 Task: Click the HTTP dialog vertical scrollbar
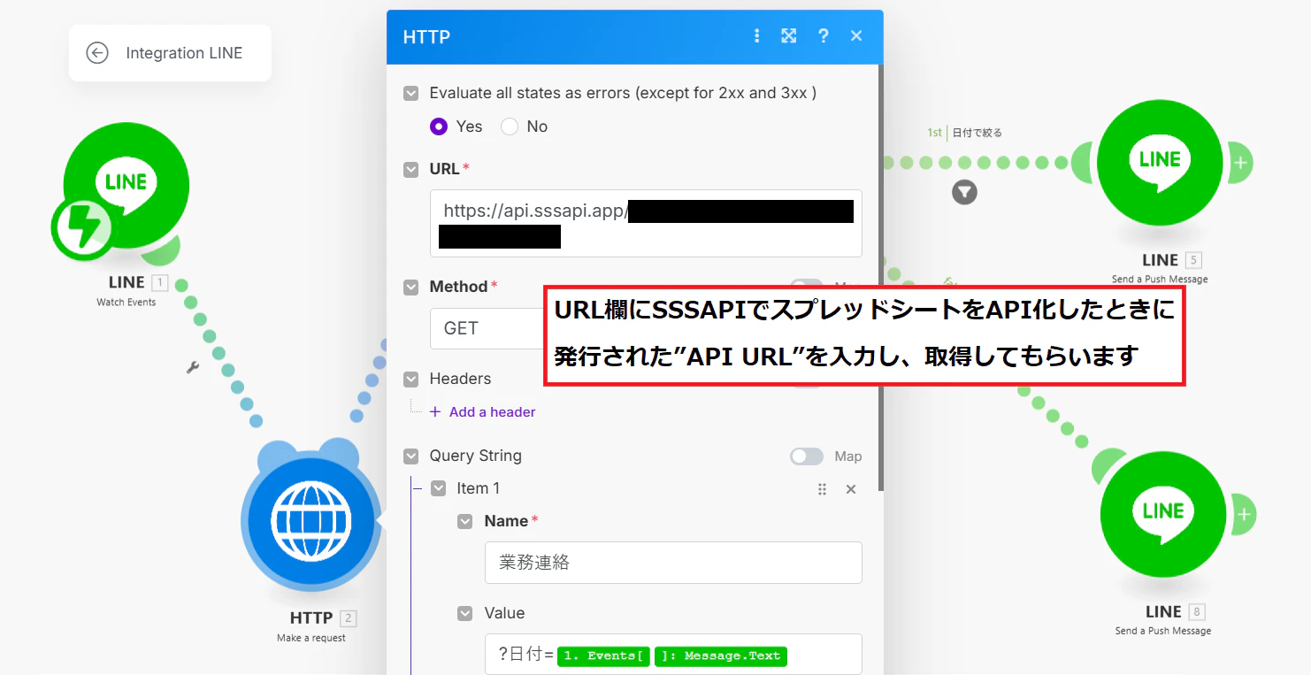click(x=880, y=278)
